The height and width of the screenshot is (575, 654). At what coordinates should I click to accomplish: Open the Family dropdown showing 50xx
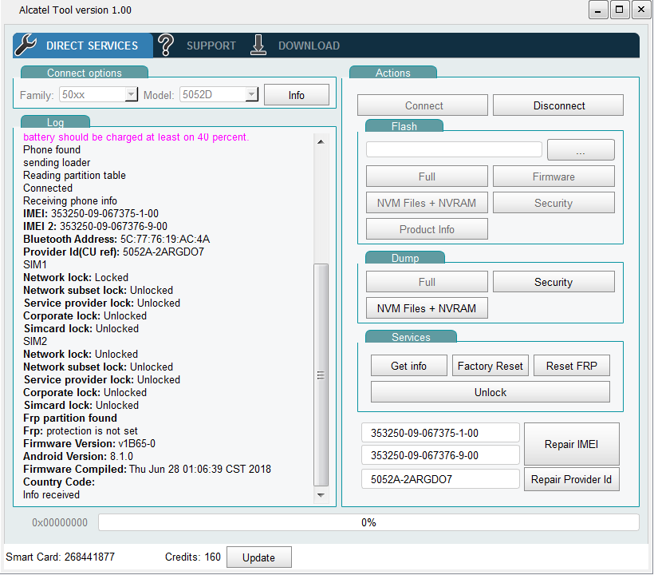coord(98,95)
